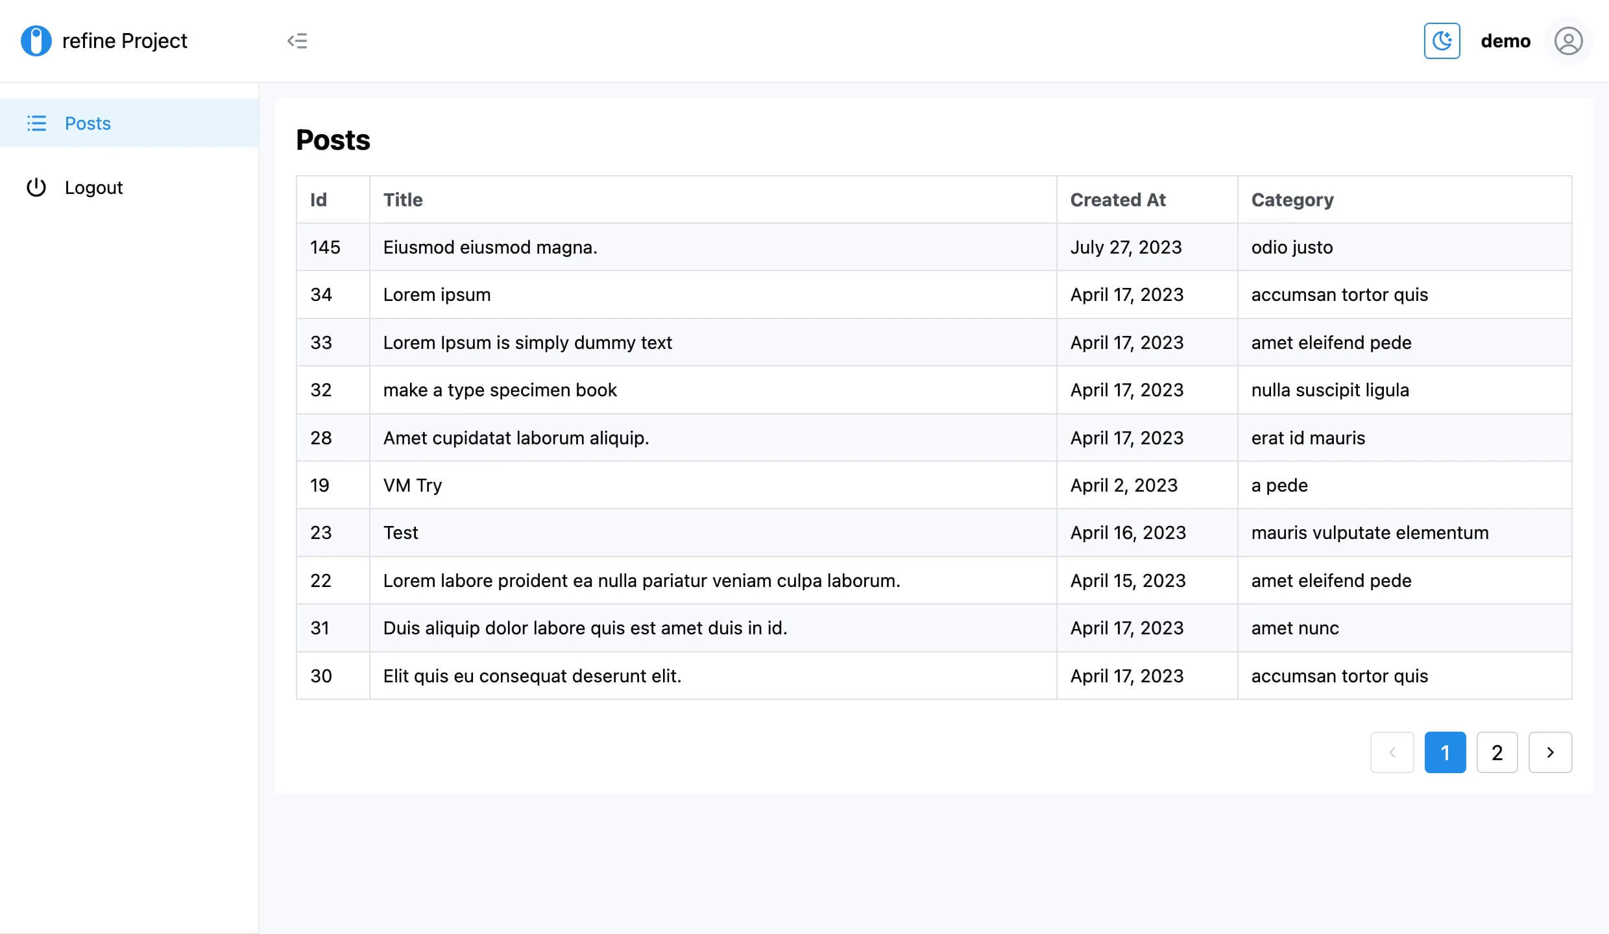Click the Title column header
This screenshot has height=934, width=1609.
(403, 200)
